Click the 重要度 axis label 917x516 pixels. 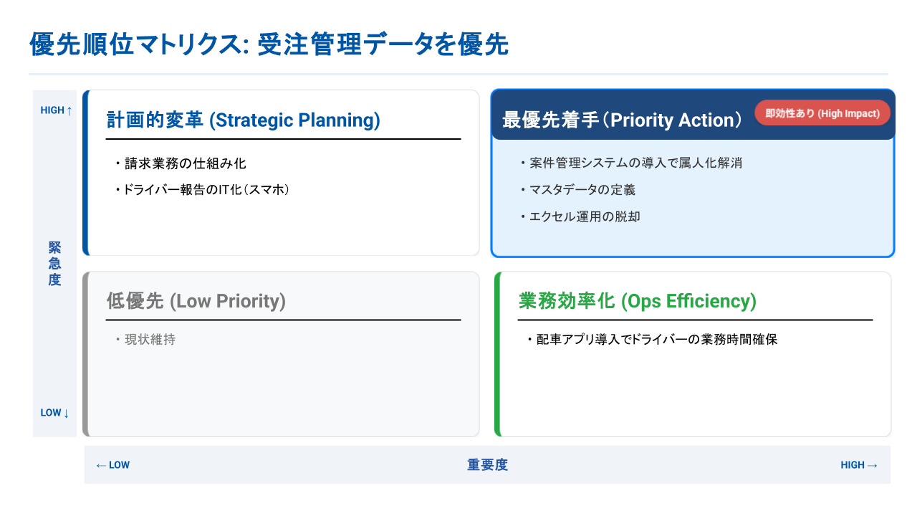coord(487,465)
